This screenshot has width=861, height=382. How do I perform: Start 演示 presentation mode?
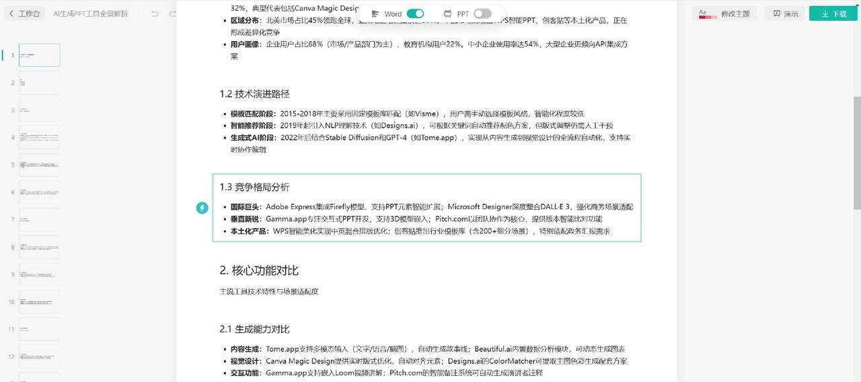point(785,13)
